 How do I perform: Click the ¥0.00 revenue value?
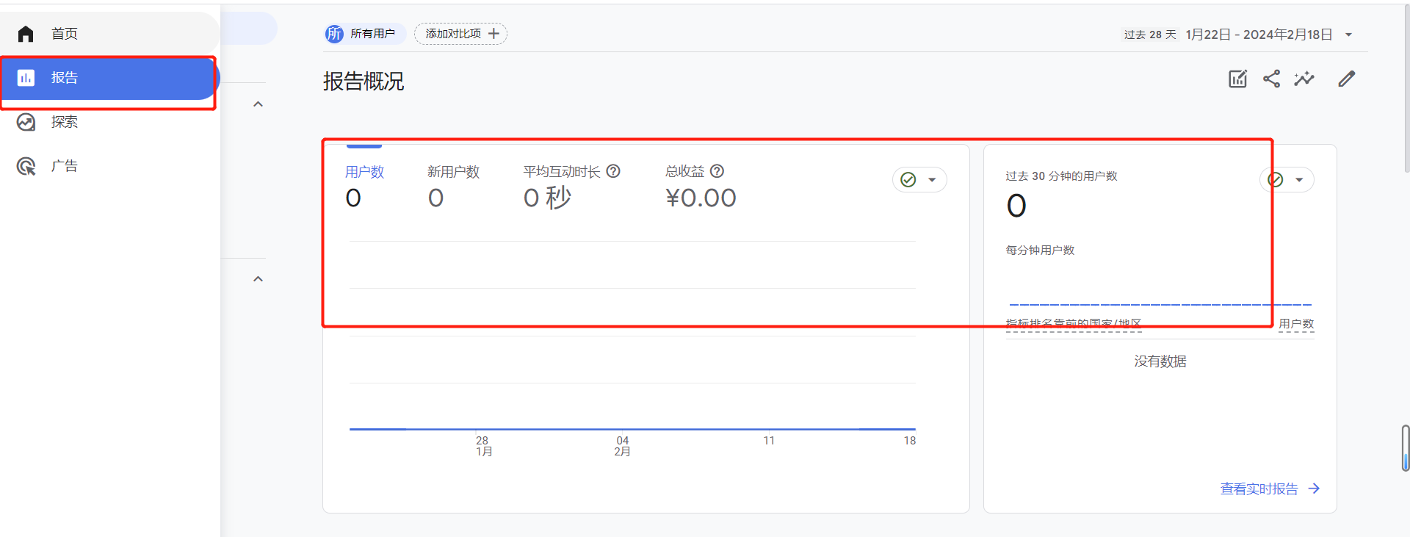point(701,198)
